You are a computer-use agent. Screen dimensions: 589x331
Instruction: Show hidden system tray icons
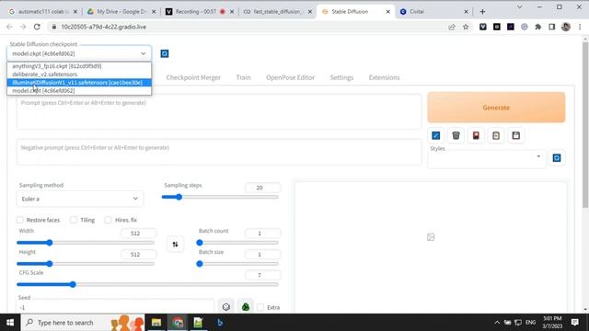click(x=497, y=323)
